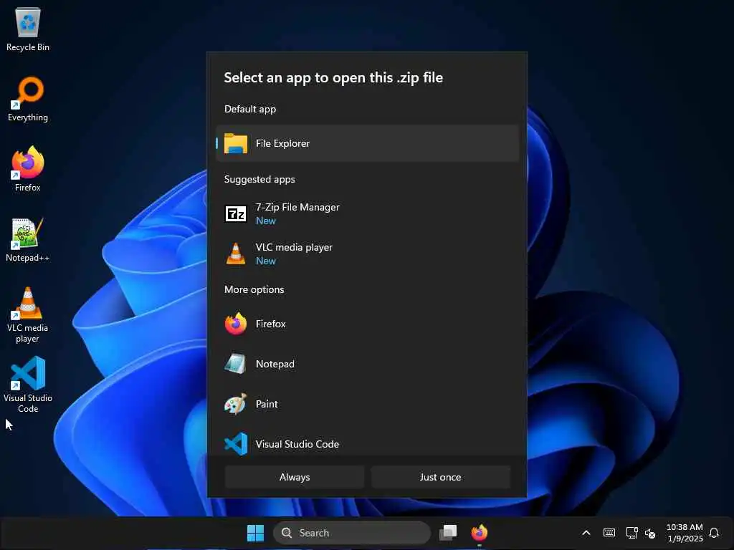734x550 pixels.
Task: Click the File Explorer label text
Action: pos(282,143)
